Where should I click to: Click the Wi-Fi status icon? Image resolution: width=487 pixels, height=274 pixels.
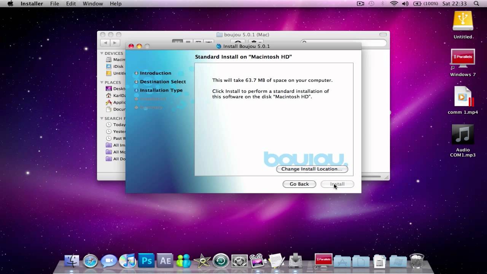(x=394, y=3)
